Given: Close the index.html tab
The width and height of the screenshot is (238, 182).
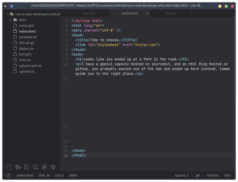Looking at the screenshot, I should [147, 13].
